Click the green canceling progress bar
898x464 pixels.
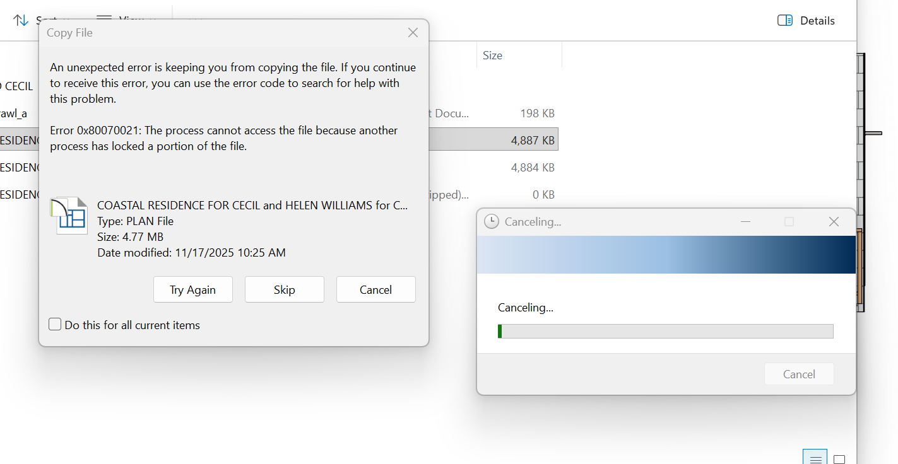point(665,331)
